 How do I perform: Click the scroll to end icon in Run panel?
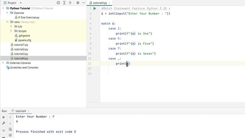(10, 135)
